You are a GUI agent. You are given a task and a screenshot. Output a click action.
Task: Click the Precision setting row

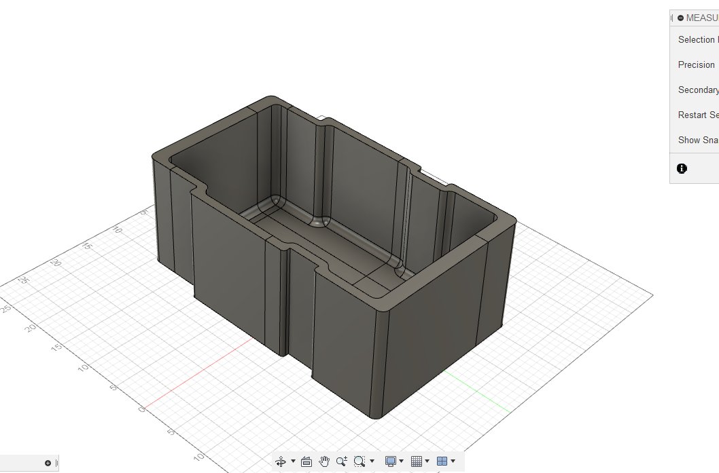[697, 65]
